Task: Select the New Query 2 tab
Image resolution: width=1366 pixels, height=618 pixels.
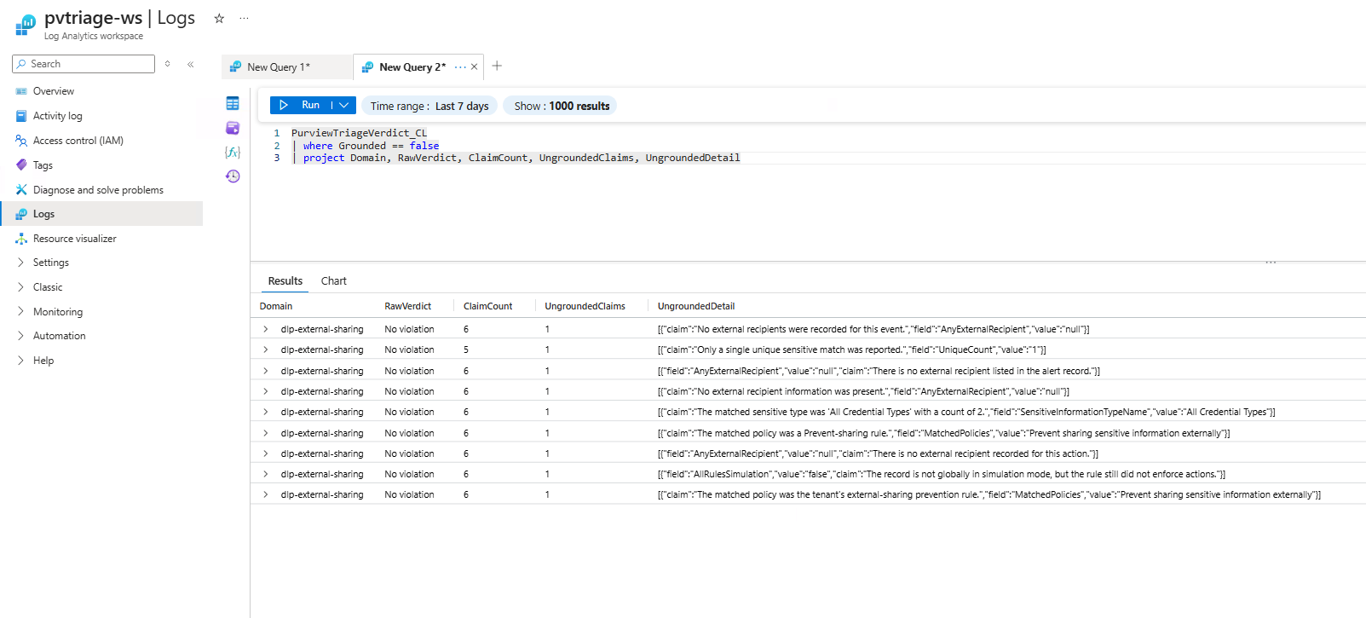Action: click(412, 66)
